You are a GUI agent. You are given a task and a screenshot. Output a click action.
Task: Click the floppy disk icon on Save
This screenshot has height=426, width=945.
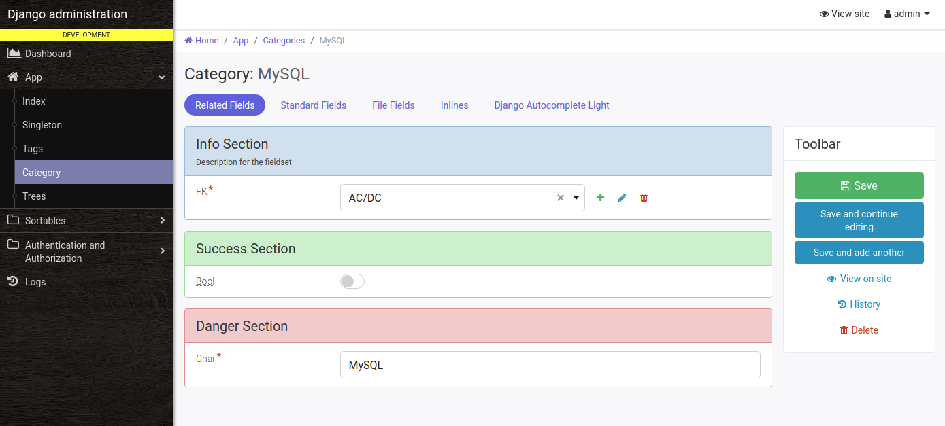[846, 185]
